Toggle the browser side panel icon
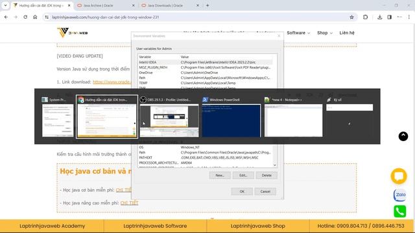The height and width of the screenshot is (233, 415). (389, 17)
